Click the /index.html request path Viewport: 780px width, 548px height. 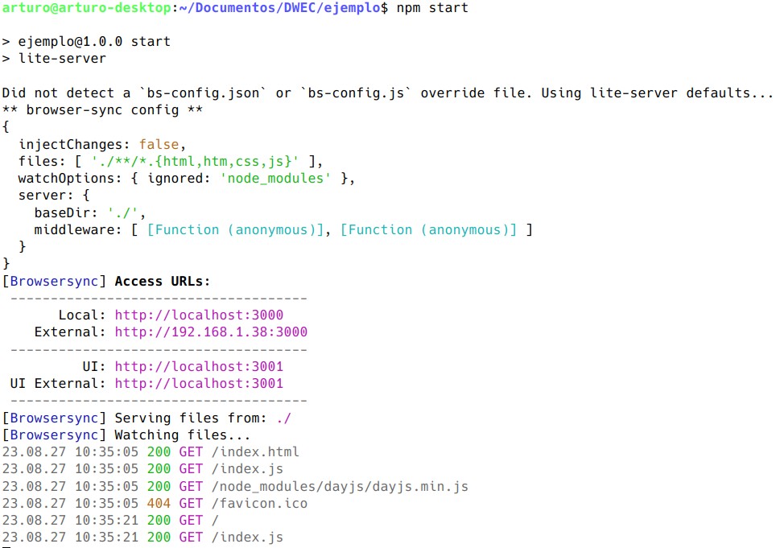255,451
